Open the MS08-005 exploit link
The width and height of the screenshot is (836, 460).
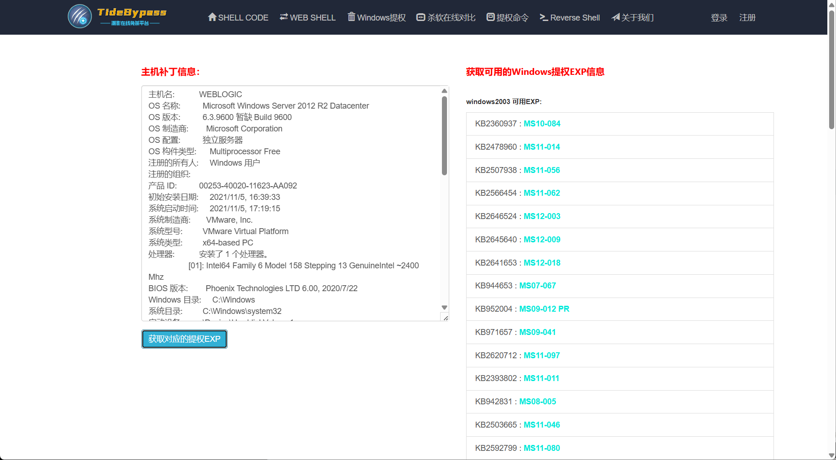click(x=538, y=402)
